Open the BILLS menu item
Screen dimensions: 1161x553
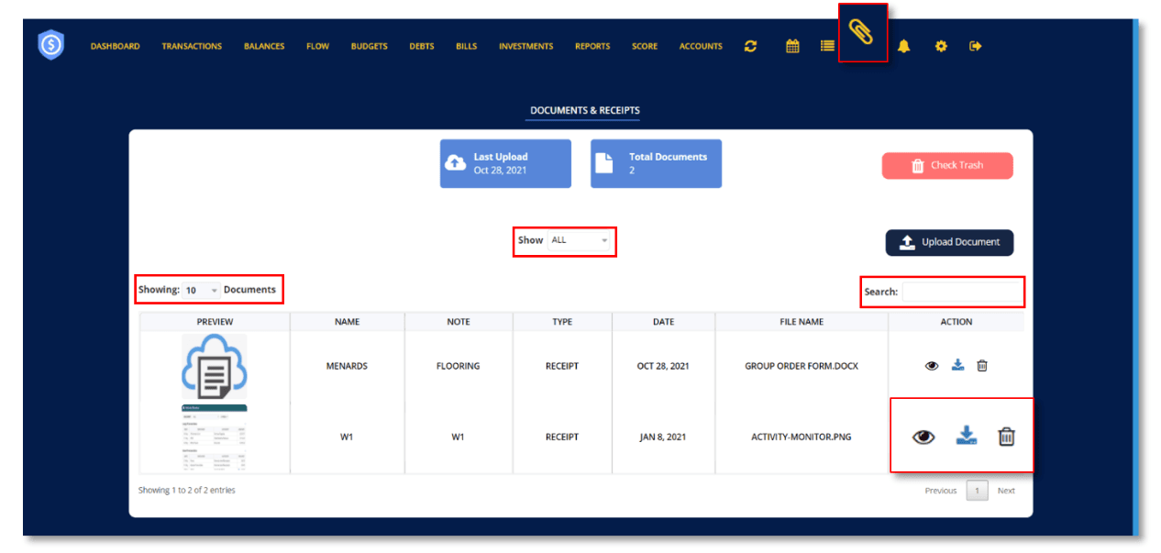[x=467, y=47]
